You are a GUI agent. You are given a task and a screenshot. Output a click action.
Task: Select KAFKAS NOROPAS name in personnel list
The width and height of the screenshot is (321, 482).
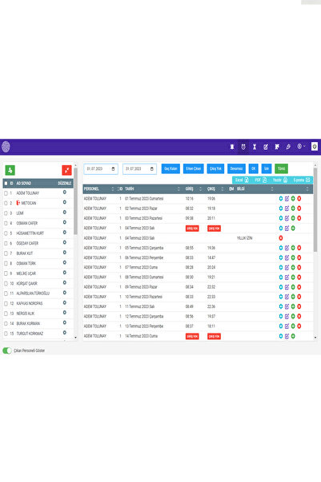(30, 304)
